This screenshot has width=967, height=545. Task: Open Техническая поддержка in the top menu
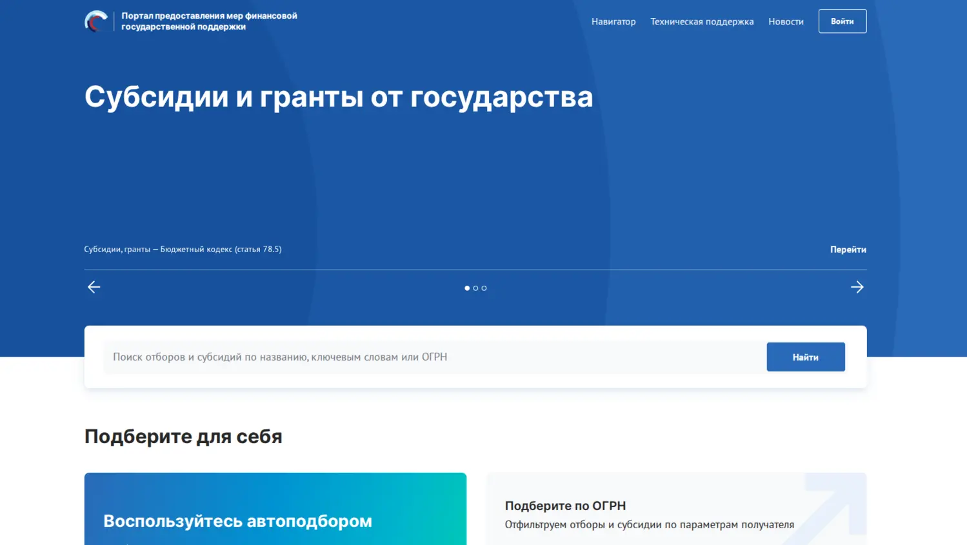(701, 21)
